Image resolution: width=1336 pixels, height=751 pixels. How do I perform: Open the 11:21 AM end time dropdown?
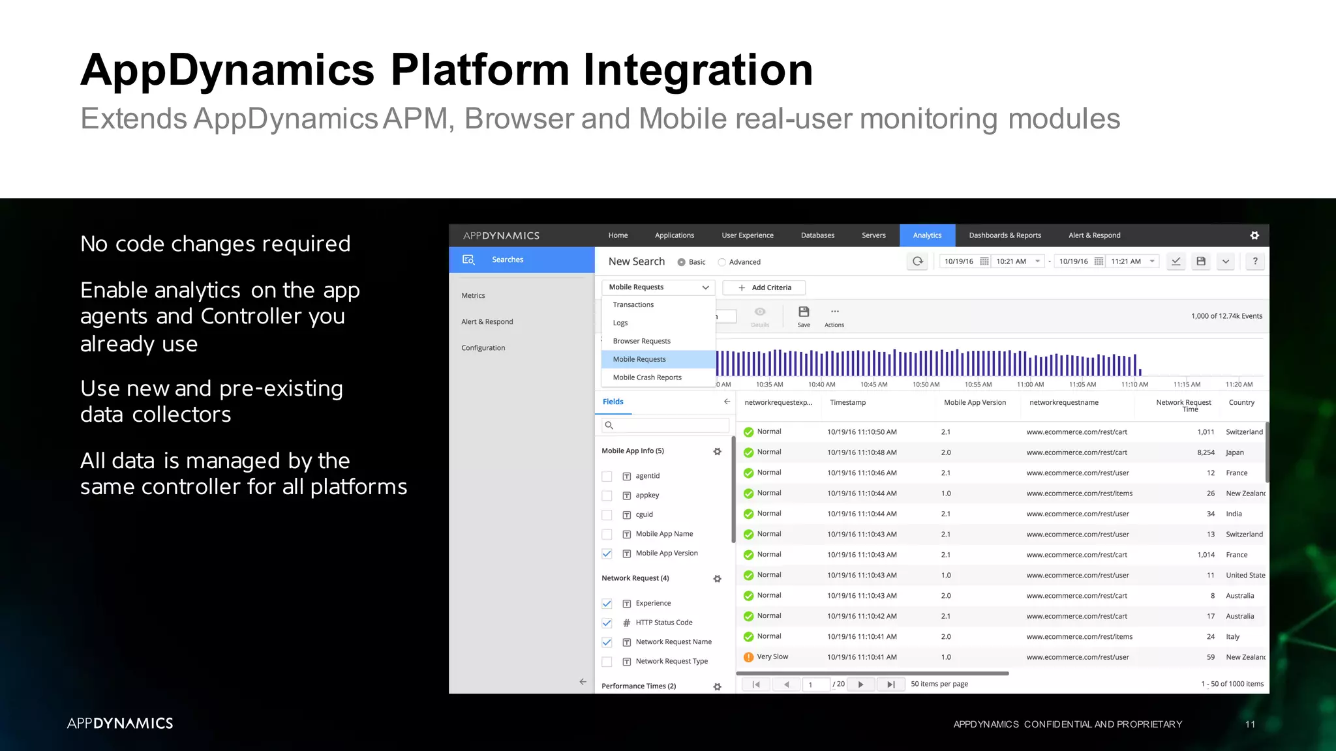coord(1132,261)
